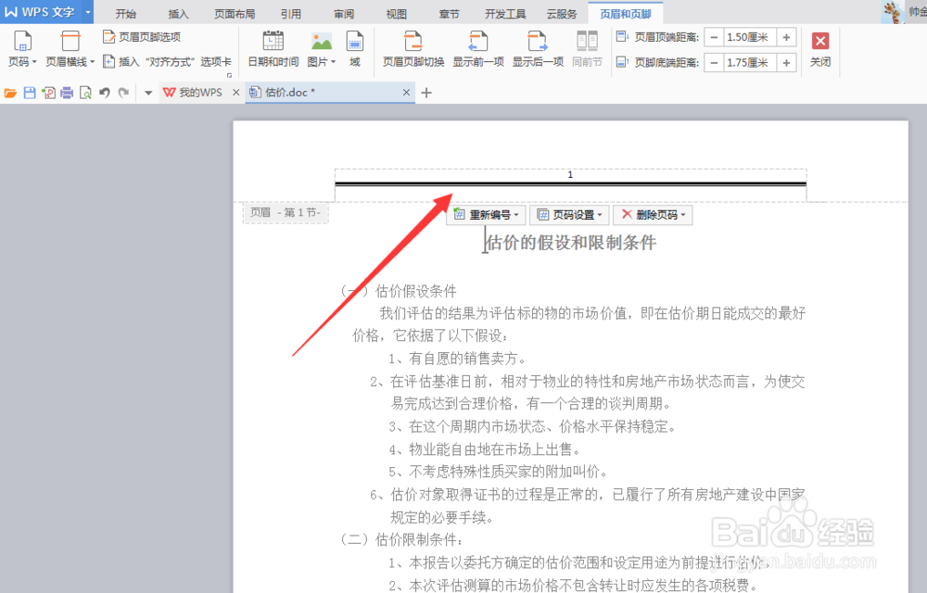The image size is (927, 593).
Task: Click the line 4、物业能自由地在市场上出售。
Action: click(485, 450)
